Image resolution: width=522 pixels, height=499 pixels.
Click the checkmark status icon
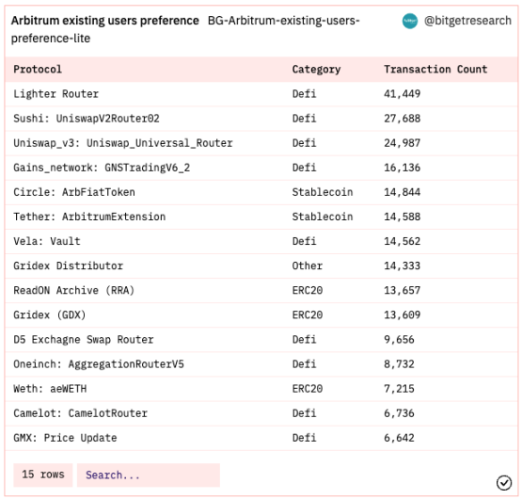click(x=504, y=483)
